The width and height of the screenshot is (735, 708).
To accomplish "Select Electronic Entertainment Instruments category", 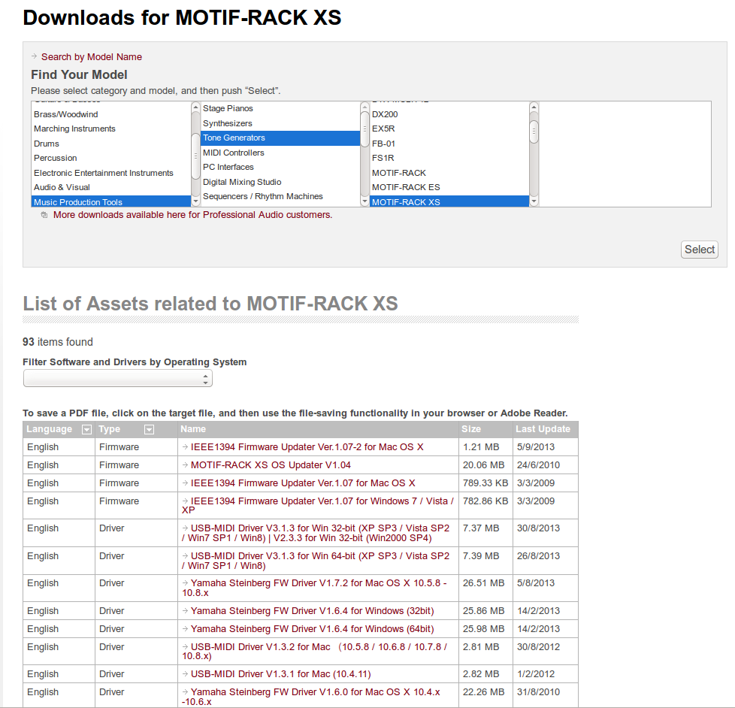I will tap(111, 173).
